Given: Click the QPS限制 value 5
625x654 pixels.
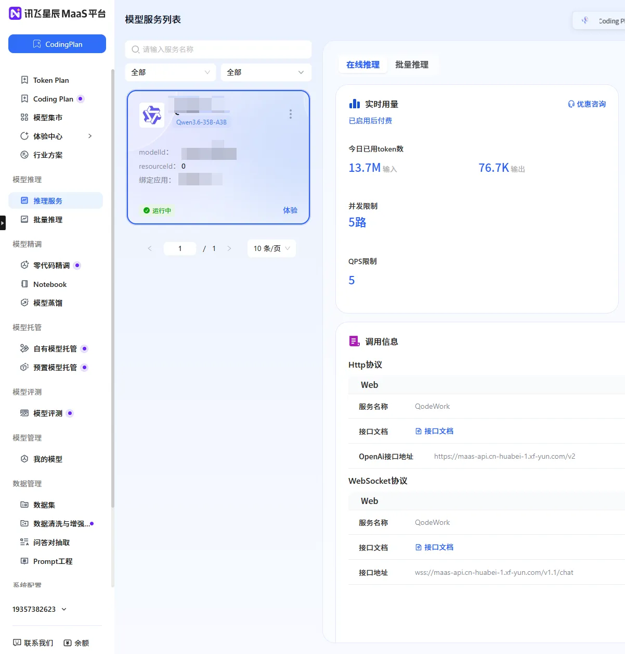Looking at the screenshot, I should [351, 280].
